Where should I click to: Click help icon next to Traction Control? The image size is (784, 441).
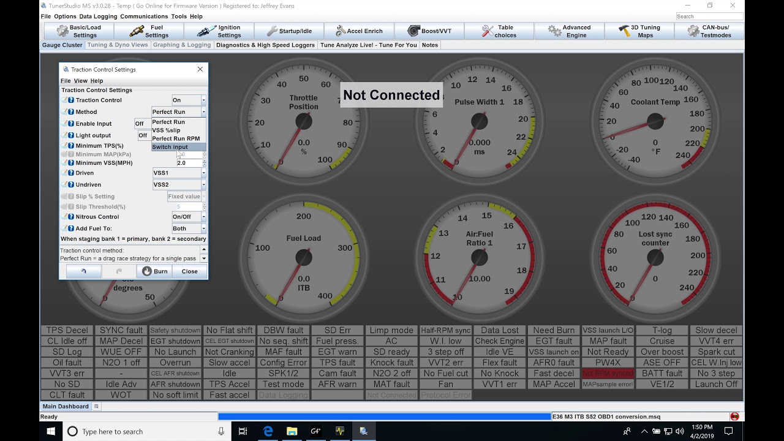71,100
